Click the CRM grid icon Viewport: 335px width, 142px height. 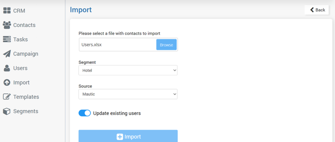(7, 11)
